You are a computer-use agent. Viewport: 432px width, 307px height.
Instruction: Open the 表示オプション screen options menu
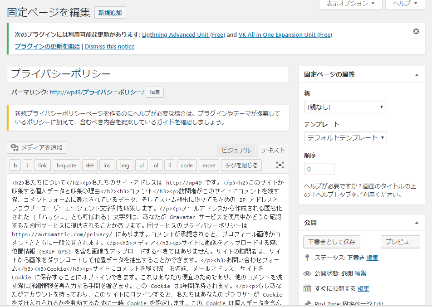pyautogui.click(x=348, y=4)
